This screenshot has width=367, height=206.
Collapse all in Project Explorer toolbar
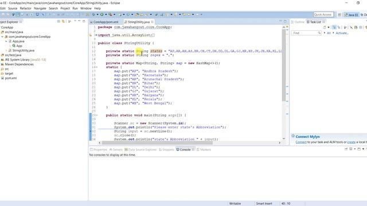[x=58, y=22]
